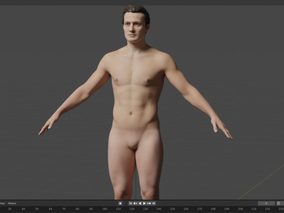Play the animation forward

[x=144, y=204]
